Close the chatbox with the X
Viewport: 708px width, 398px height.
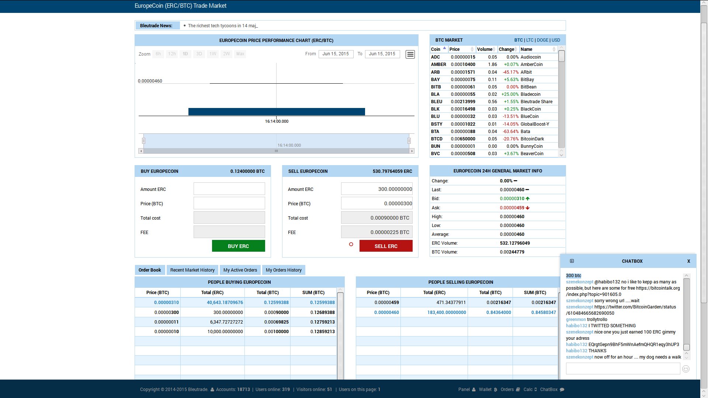pyautogui.click(x=688, y=261)
